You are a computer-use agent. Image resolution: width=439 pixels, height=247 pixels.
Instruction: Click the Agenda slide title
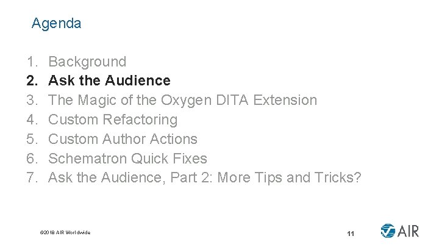56,24
